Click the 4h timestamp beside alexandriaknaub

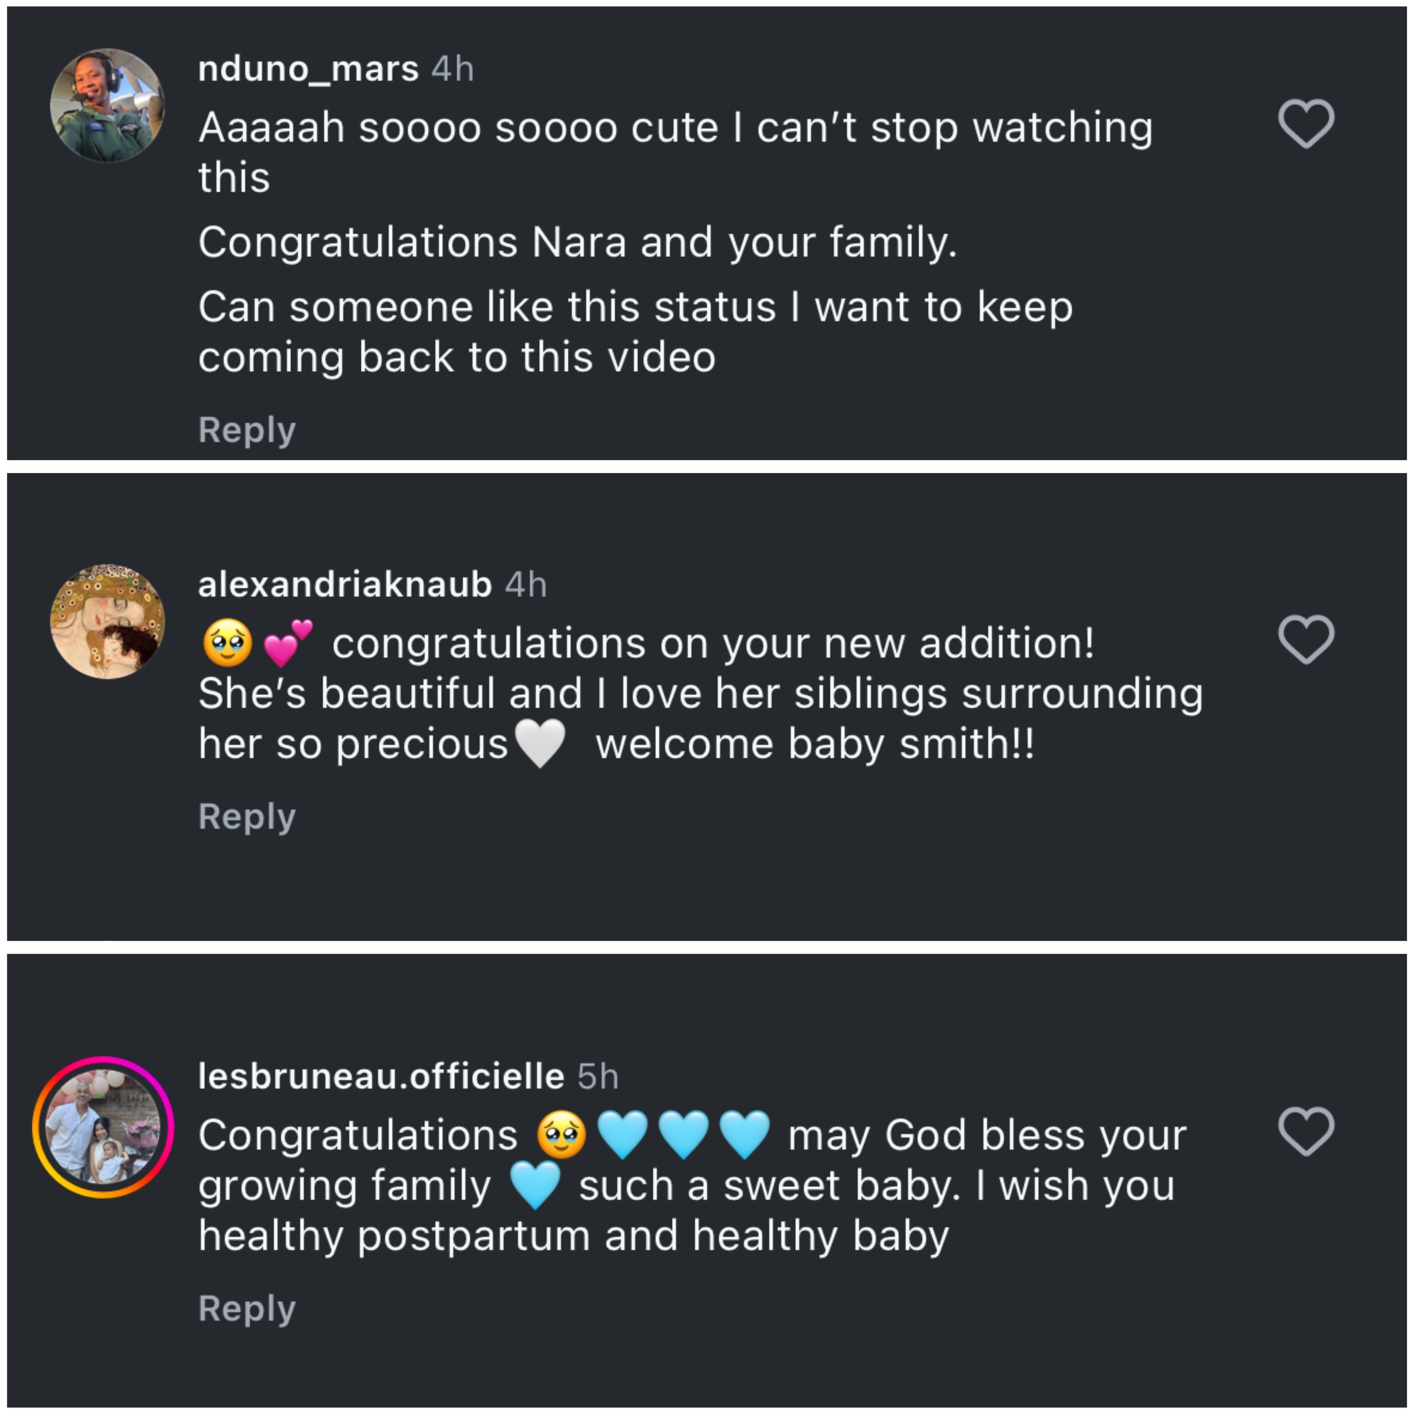pos(525,585)
